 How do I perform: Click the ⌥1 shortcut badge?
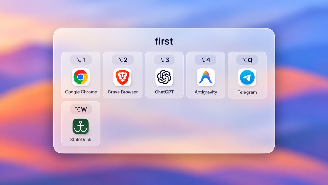click(x=81, y=60)
